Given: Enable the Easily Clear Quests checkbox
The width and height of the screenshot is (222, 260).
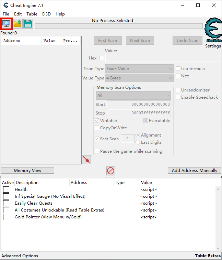Looking at the screenshot, I should [6, 203].
